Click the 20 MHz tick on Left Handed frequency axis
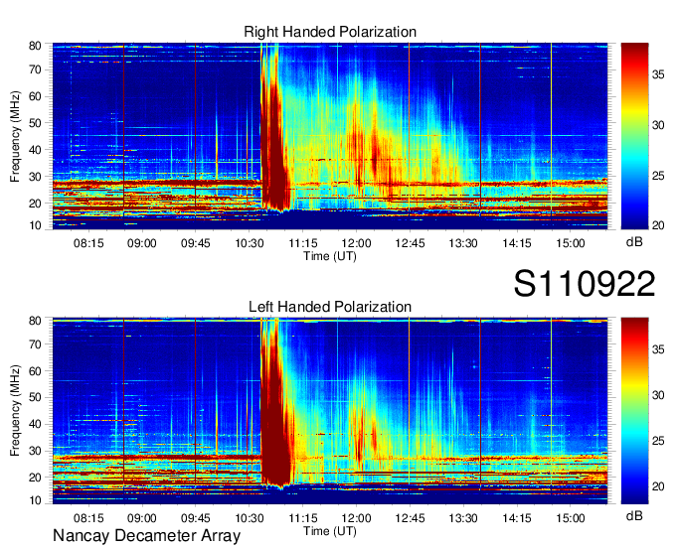 click(x=35, y=478)
